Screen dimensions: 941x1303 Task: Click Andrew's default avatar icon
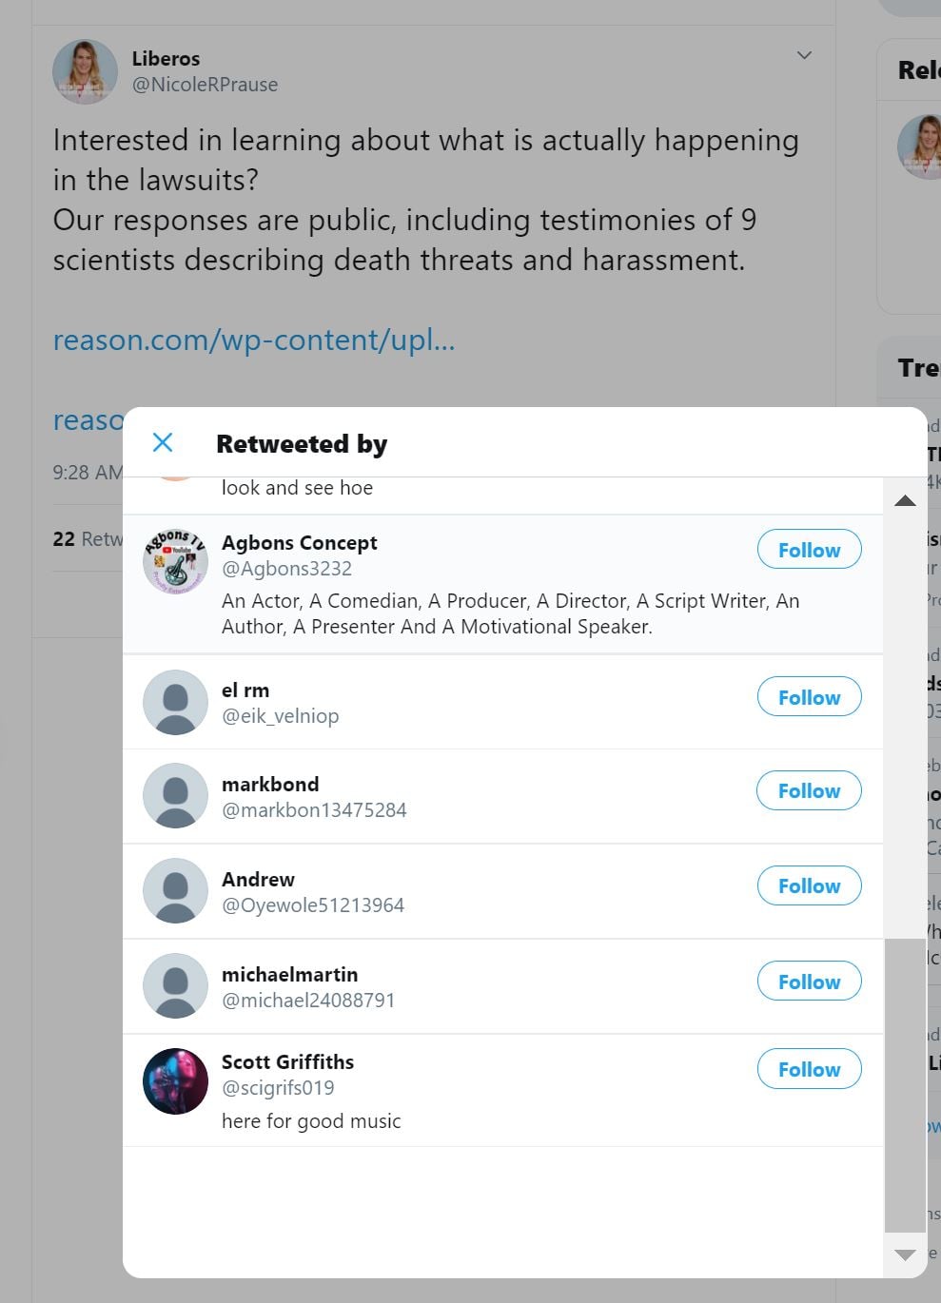click(x=175, y=891)
